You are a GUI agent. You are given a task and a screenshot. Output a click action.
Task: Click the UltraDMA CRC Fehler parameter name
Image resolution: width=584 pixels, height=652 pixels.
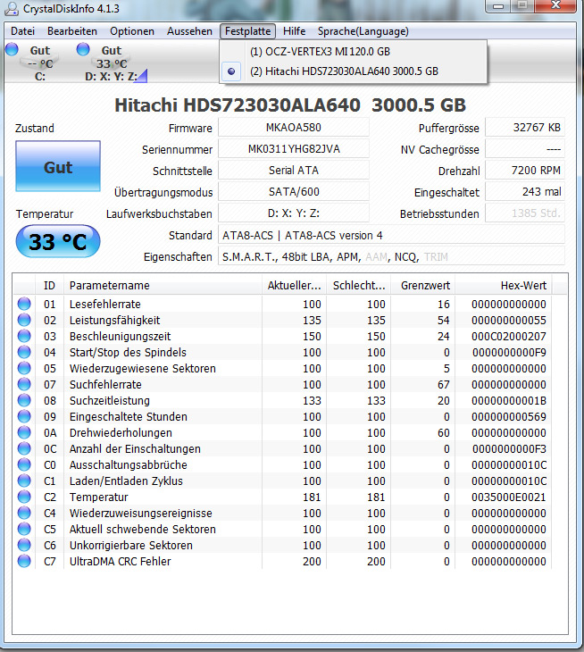(x=121, y=562)
